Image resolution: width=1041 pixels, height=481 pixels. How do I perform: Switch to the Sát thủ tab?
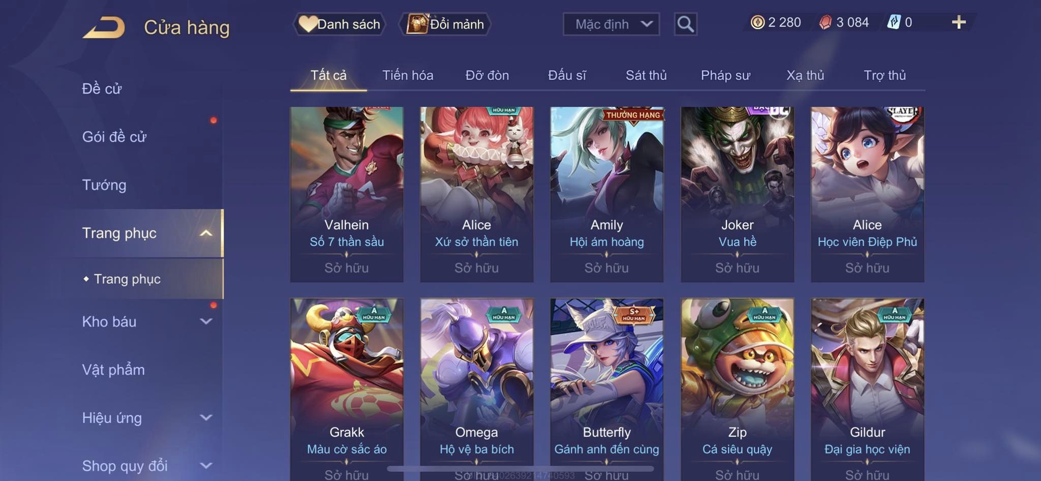[x=646, y=75]
